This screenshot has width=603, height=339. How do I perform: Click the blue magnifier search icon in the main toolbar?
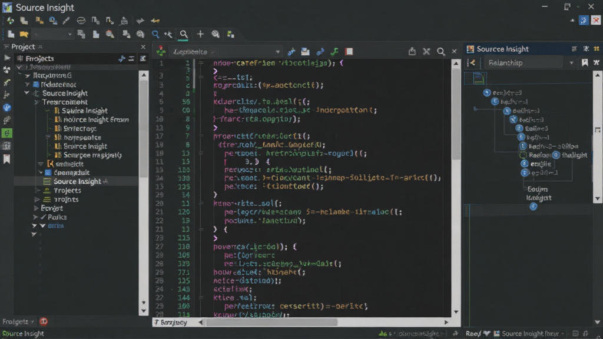[155, 34]
